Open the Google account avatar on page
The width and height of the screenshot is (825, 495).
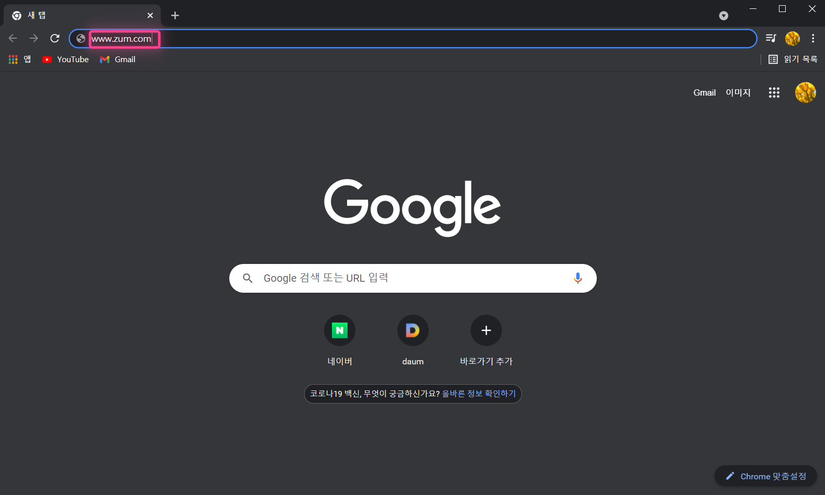pyautogui.click(x=806, y=93)
